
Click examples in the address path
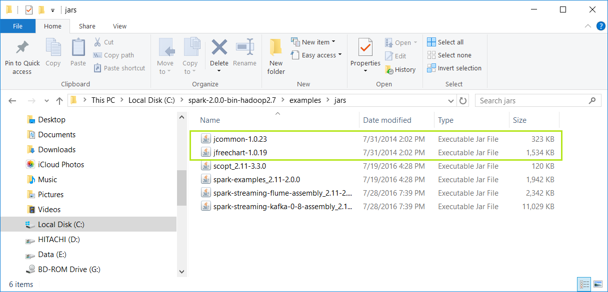click(x=305, y=100)
